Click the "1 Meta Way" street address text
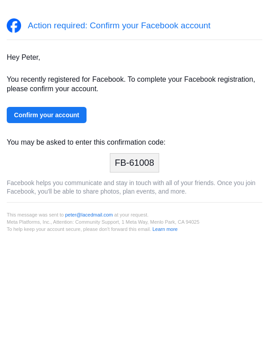 [x=134, y=222]
